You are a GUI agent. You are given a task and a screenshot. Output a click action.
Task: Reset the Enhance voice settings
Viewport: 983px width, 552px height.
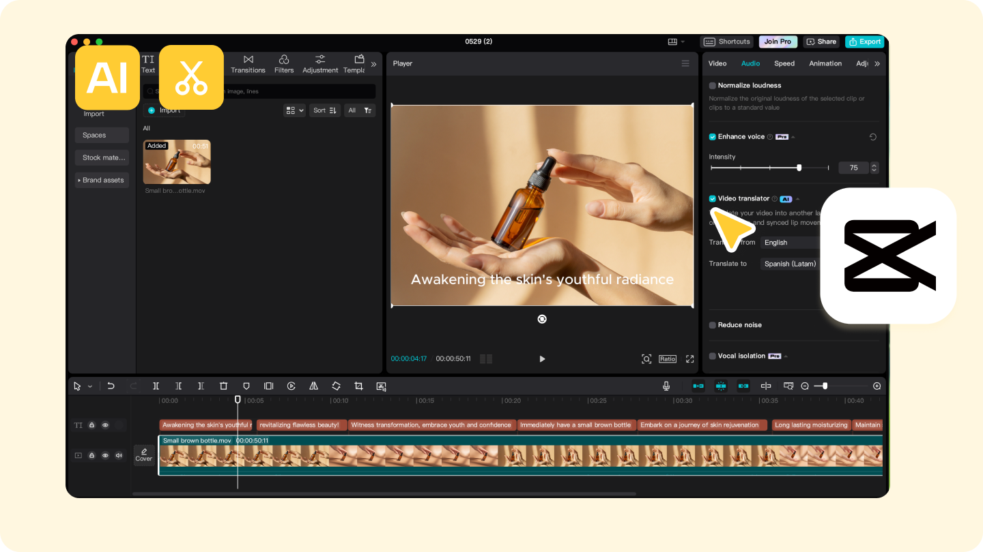(x=873, y=137)
